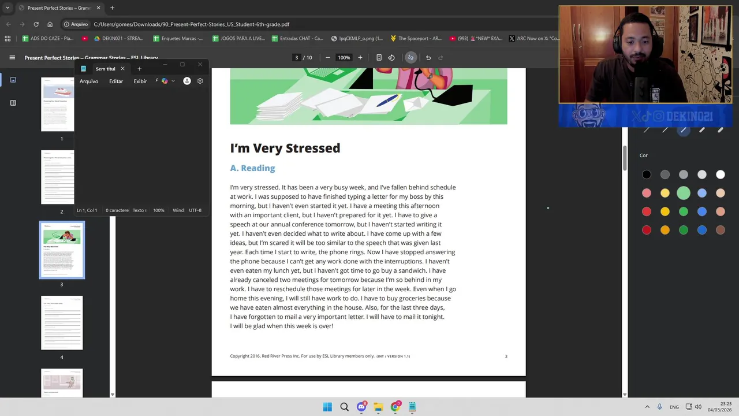Click the fit to page icon
Image resolution: width=739 pixels, height=416 pixels.
pyautogui.click(x=379, y=57)
